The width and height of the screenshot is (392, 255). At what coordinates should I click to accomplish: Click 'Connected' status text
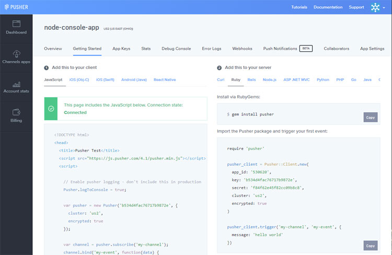[75, 112]
